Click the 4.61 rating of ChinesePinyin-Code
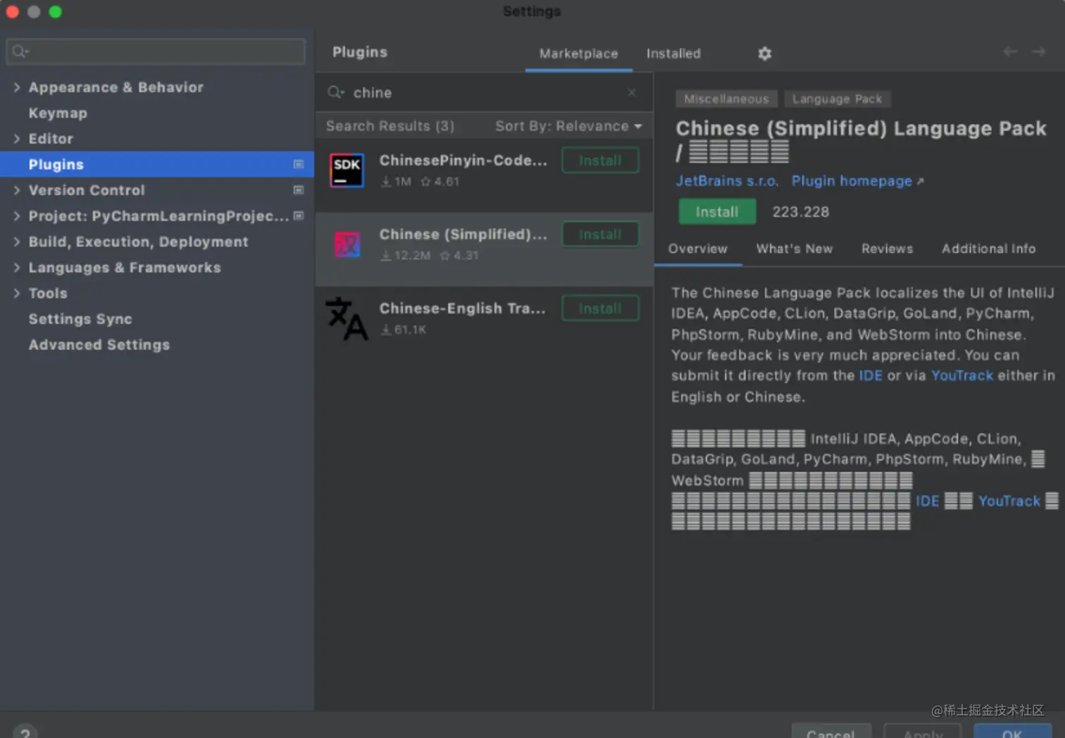Screen dimensions: 1065x738 pyautogui.click(x=440, y=181)
